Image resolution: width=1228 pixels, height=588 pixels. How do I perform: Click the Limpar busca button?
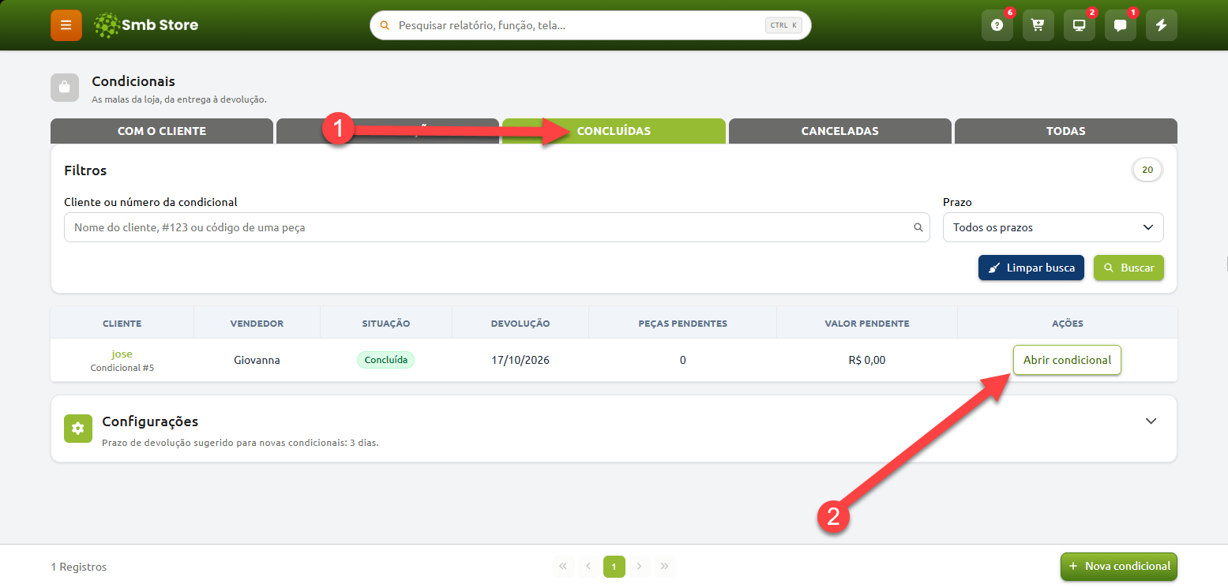[1031, 268]
